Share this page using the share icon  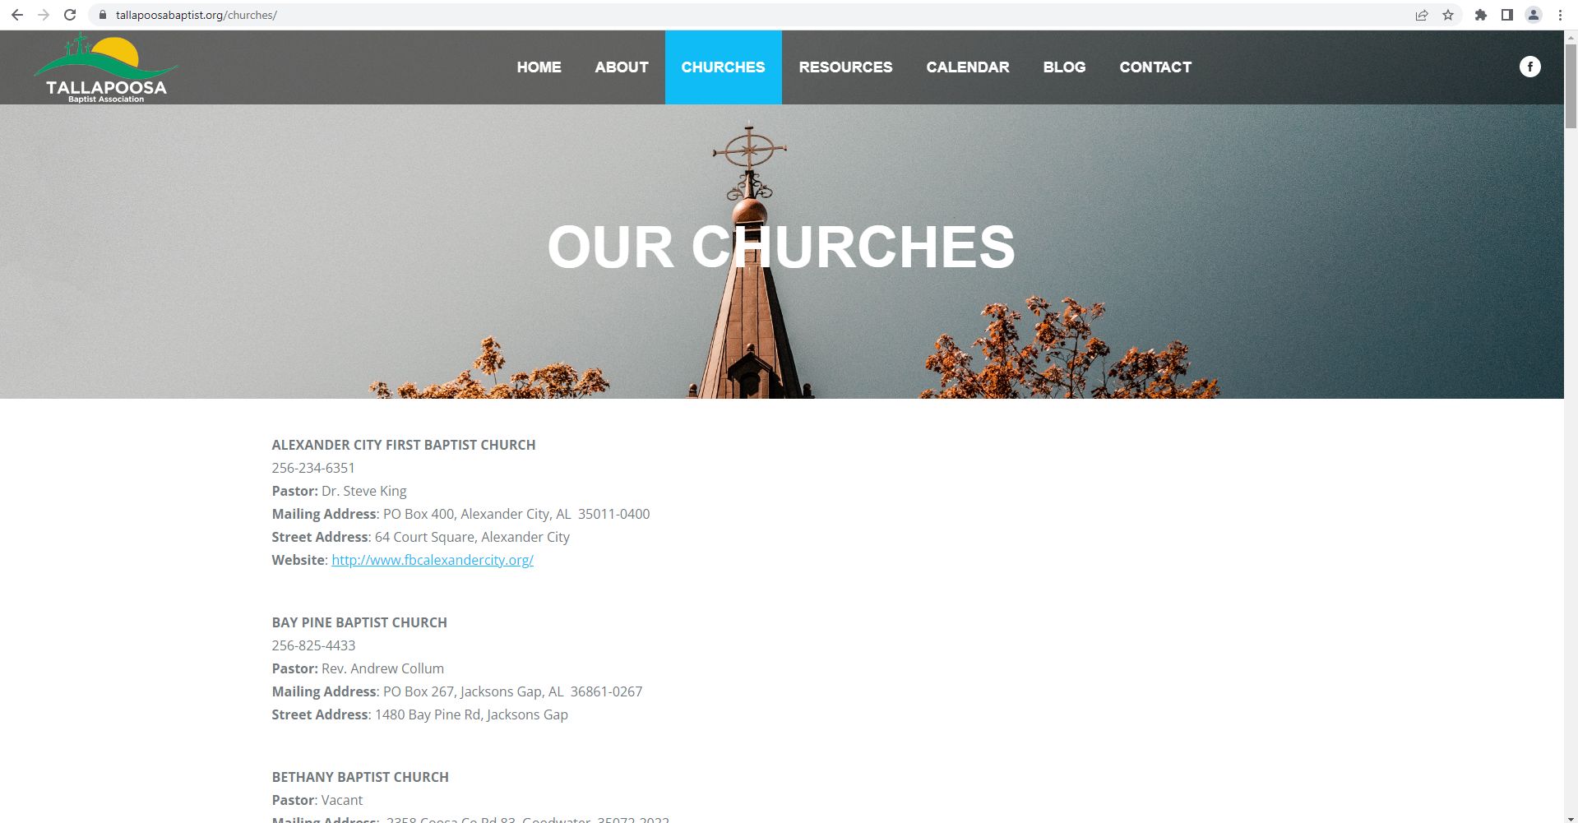(1422, 15)
